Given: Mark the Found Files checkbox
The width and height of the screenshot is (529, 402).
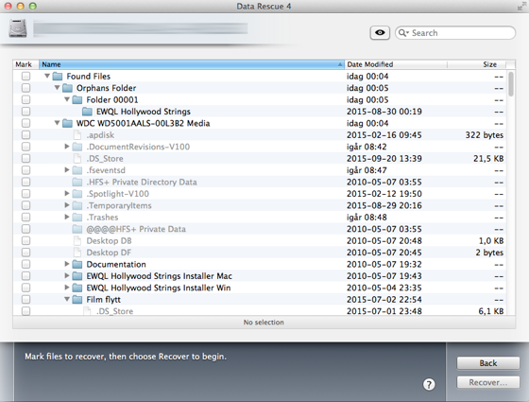Looking at the screenshot, I should (26, 77).
